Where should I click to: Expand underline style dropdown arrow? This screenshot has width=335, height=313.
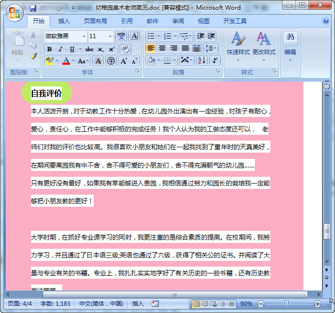[x=80, y=49]
